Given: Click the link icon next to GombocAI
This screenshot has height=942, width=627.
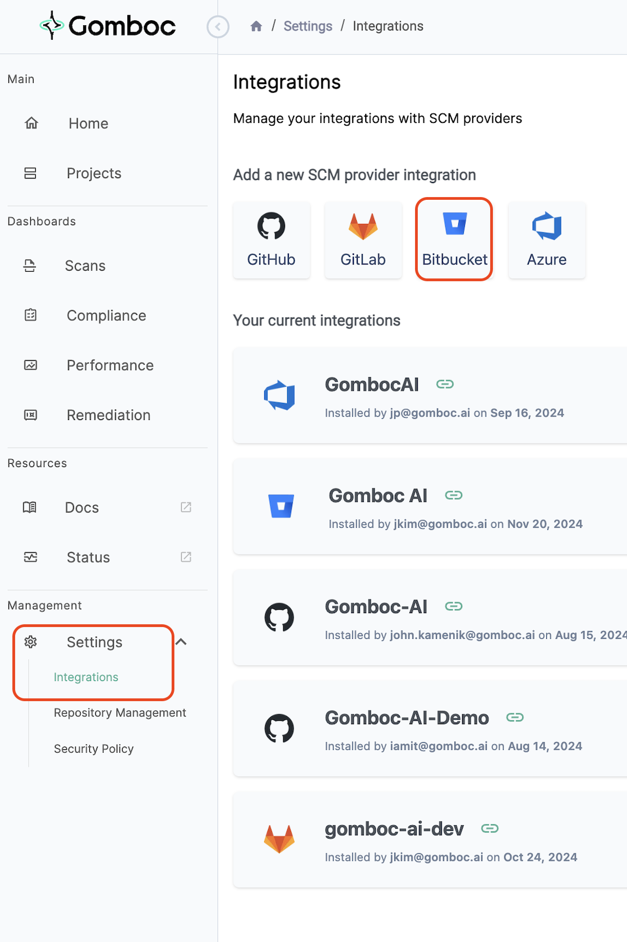Looking at the screenshot, I should (445, 384).
